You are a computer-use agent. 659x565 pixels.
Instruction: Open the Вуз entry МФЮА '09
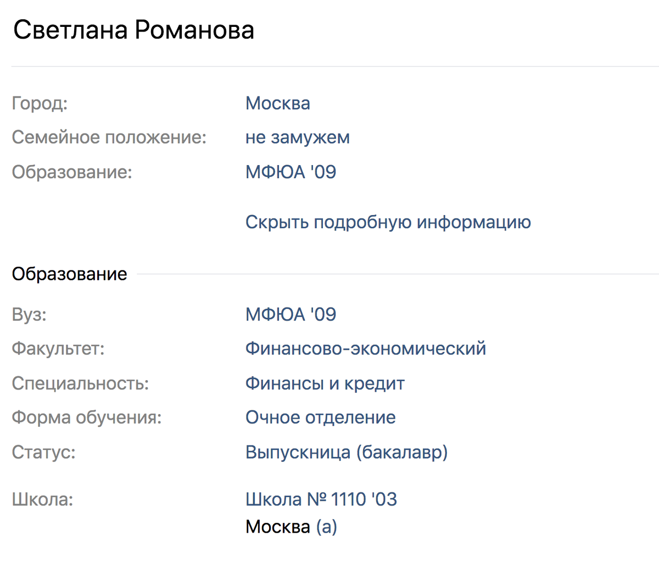[x=291, y=315]
